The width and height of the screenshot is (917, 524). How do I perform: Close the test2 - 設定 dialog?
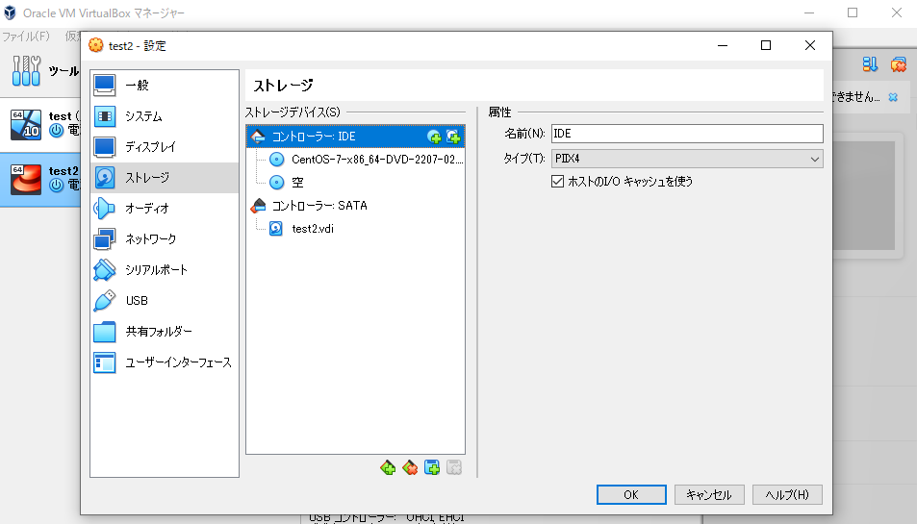pyautogui.click(x=810, y=45)
